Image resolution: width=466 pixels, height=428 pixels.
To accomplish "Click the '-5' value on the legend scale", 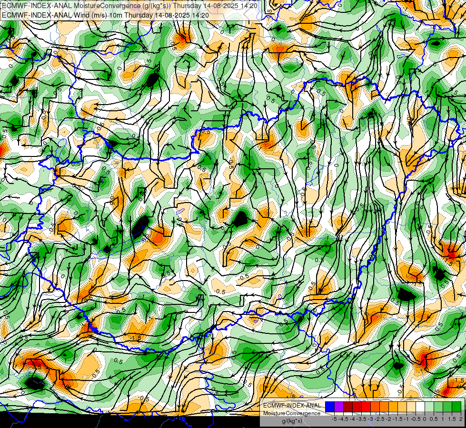I will 334,419.
